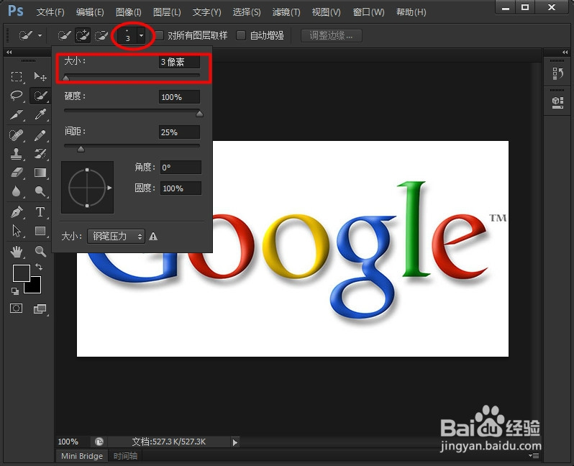Open the 帮助(H) menu
Viewport: 574px width, 466px height.
click(411, 12)
